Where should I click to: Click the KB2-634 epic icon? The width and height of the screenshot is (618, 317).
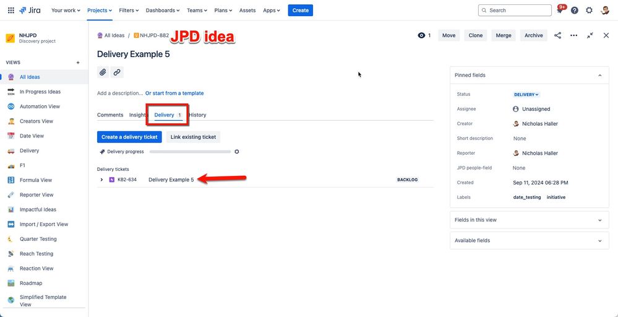point(111,180)
